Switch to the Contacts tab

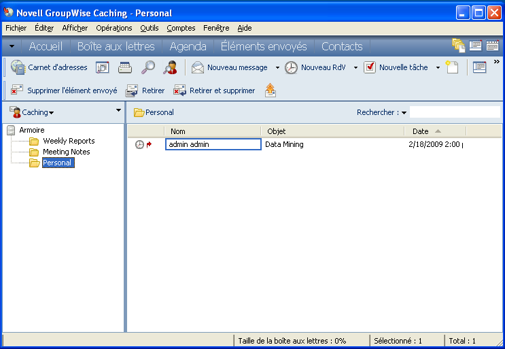(x=342, y=46)
